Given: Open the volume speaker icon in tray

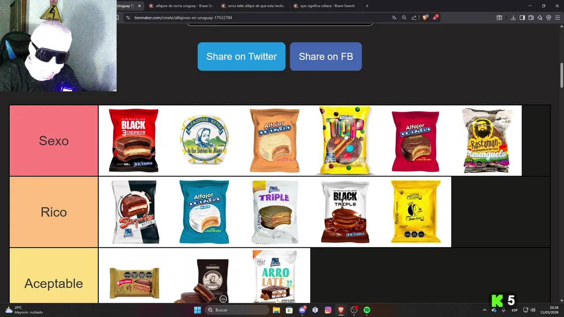Looking at the screenshot, I should pos(533,310).
